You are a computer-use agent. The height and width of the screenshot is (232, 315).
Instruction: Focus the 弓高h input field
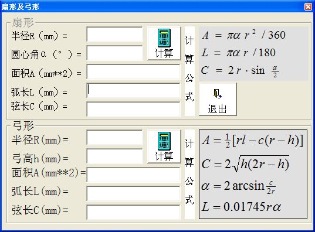(x=114, y=156)
